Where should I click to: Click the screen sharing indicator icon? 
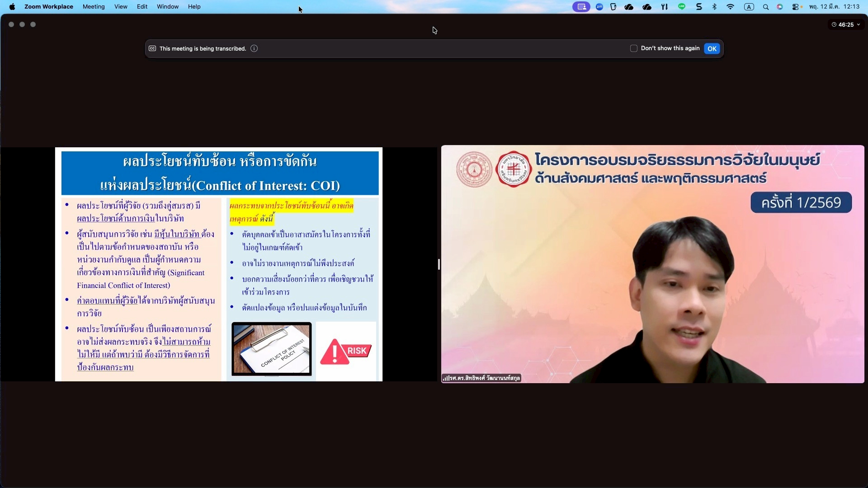[581, 7]
